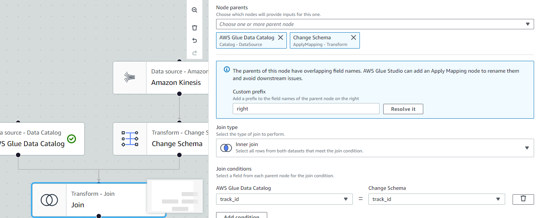The image size is (540, 218).
Task: Open AWS Glue Data Catalog track_id field dropdown
Action: pyautogui.click(x=284, y=199)
